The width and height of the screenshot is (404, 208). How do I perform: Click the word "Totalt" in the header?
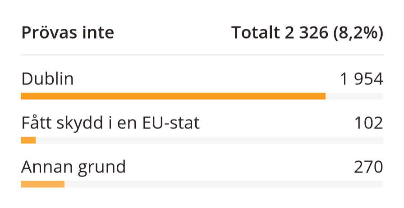pyautogui.click(x=256, y=33)
